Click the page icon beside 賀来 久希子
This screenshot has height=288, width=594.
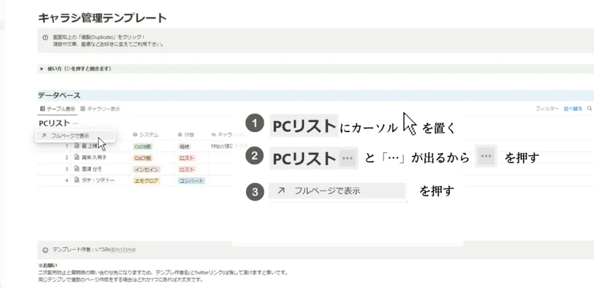point(77,158)
